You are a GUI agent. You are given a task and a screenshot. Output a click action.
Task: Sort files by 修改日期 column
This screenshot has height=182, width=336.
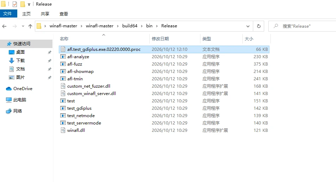tap(175, 39)
